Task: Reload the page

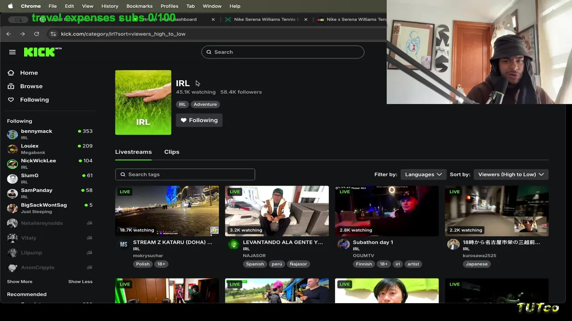Action: coord(37,34)
